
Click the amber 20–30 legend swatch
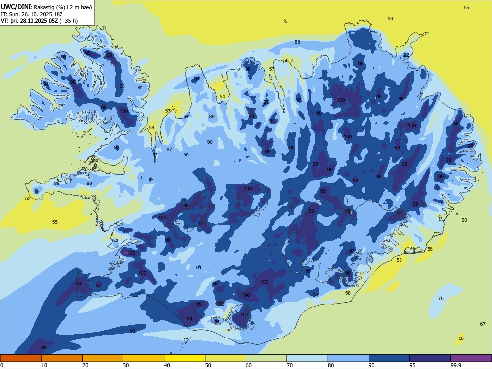coord(103,358)
